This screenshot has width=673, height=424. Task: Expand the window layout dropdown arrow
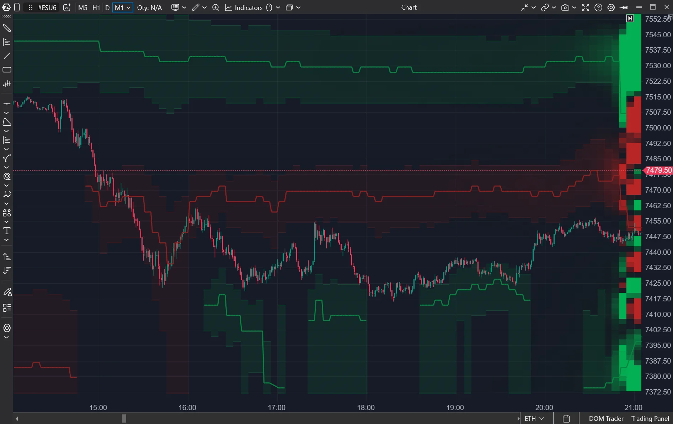tap(298, 7)
